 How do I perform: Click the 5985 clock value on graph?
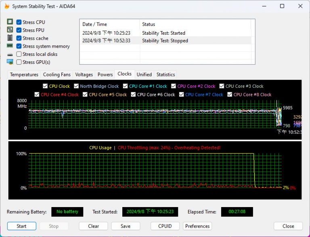pyautogui.click(x=288, y=108)
